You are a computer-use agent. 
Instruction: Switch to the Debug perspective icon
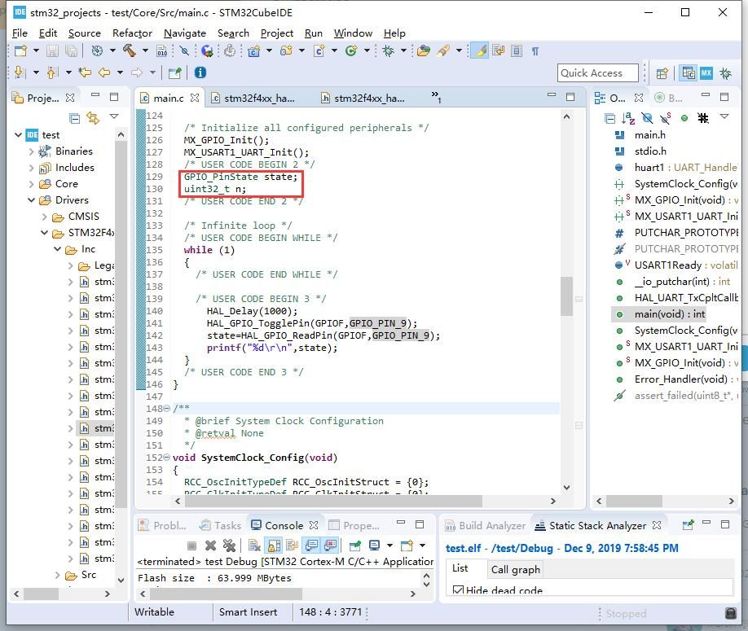coord(725,73)
